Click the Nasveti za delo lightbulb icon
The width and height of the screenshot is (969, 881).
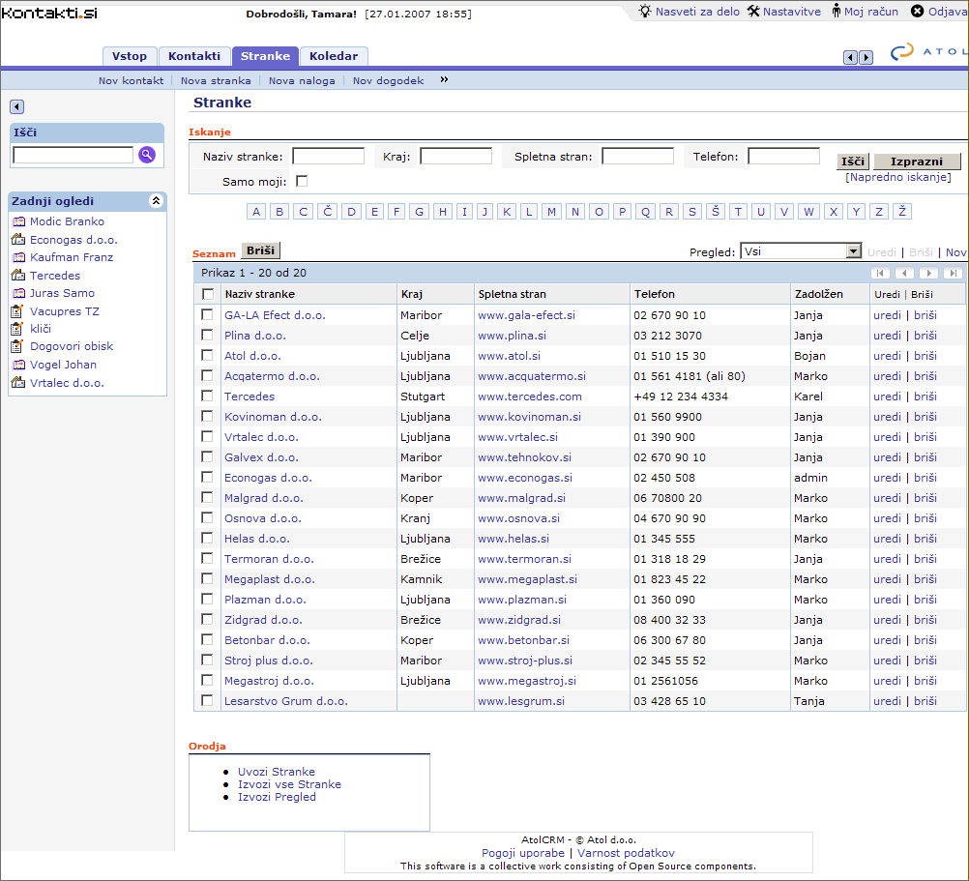[x=645, y=12]
